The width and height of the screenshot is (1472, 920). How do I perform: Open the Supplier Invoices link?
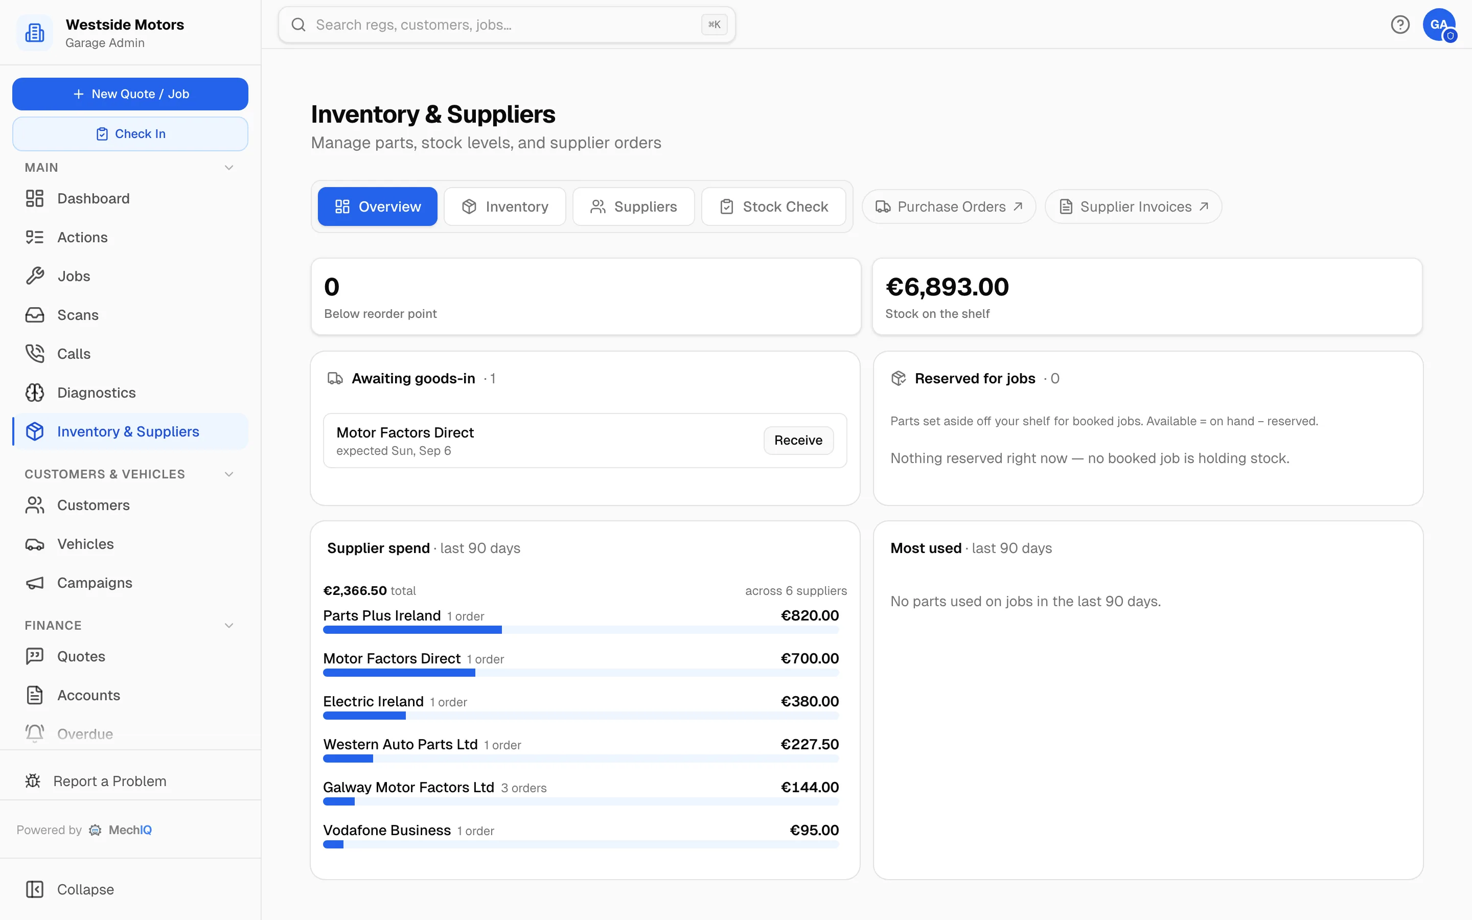[x=1133, y=206]
